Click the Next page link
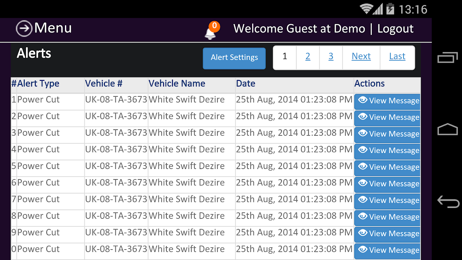This screenshot has height=260, width=462. coord(361,56)
